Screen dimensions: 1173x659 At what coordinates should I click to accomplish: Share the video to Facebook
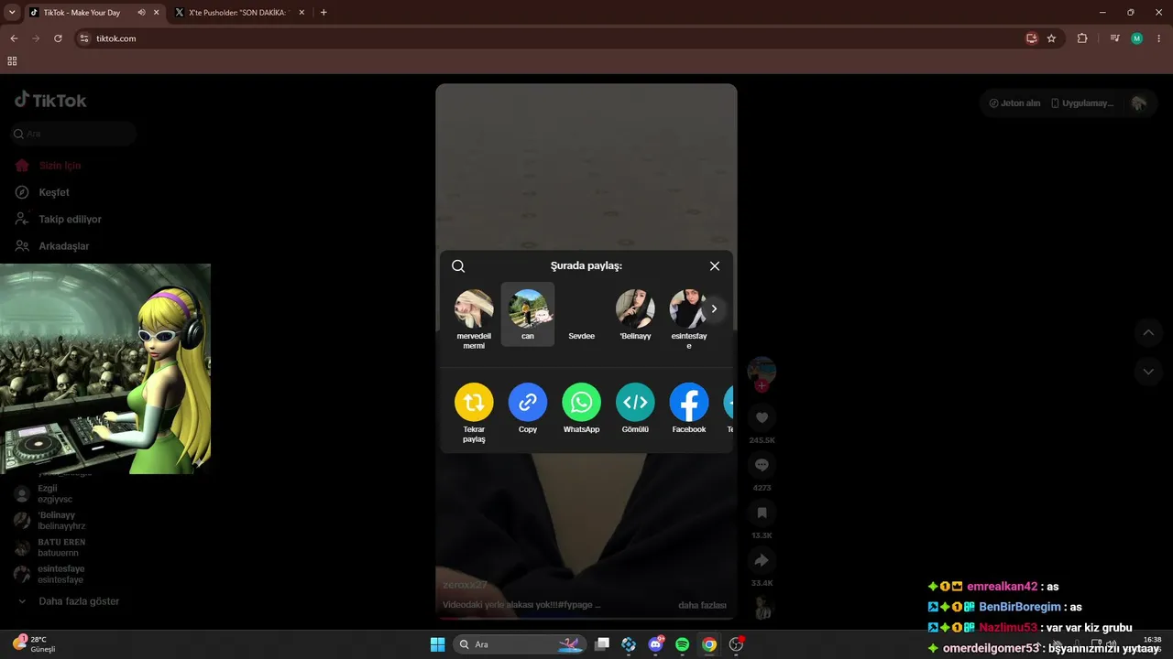point(689,403)
